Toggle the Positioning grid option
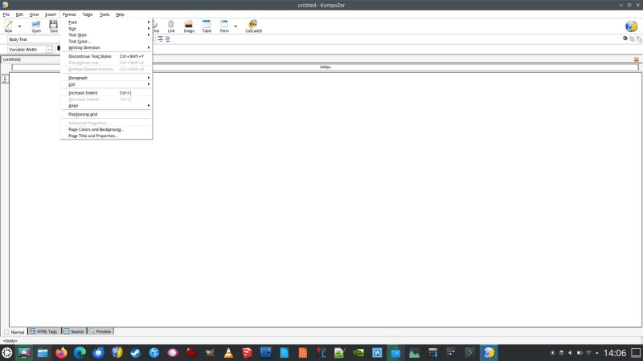 pos(83,114)
